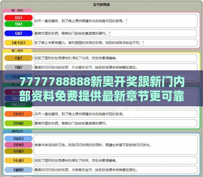Click the asterisk footnote after 《蓝》 description
Screen dimensions: 203x177
[109, 33]
